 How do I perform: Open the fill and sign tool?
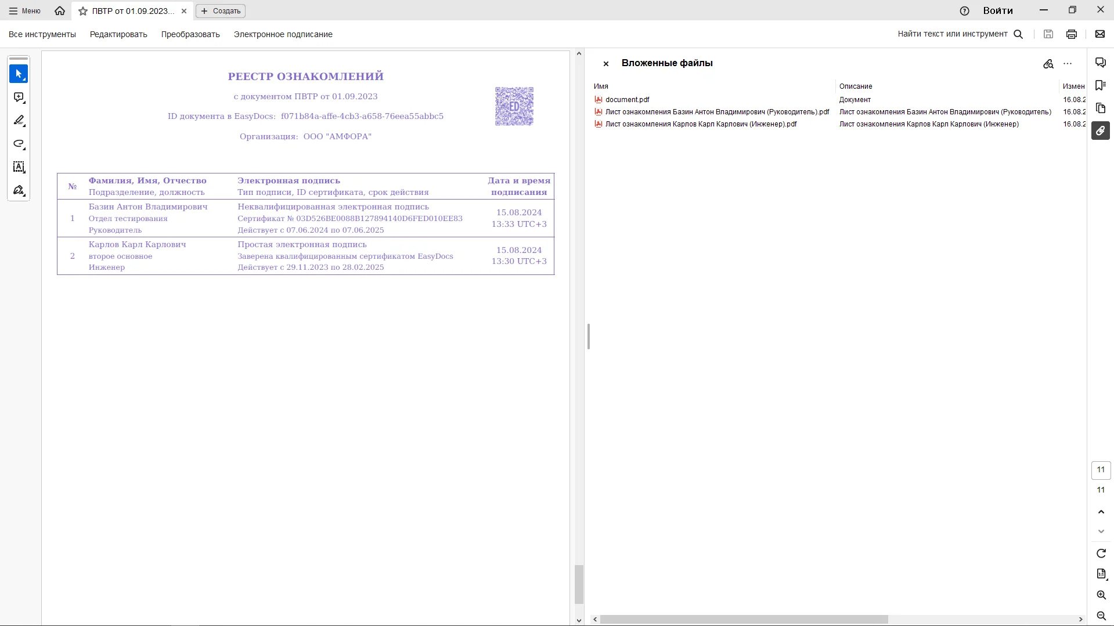click(x=19, y=190)
